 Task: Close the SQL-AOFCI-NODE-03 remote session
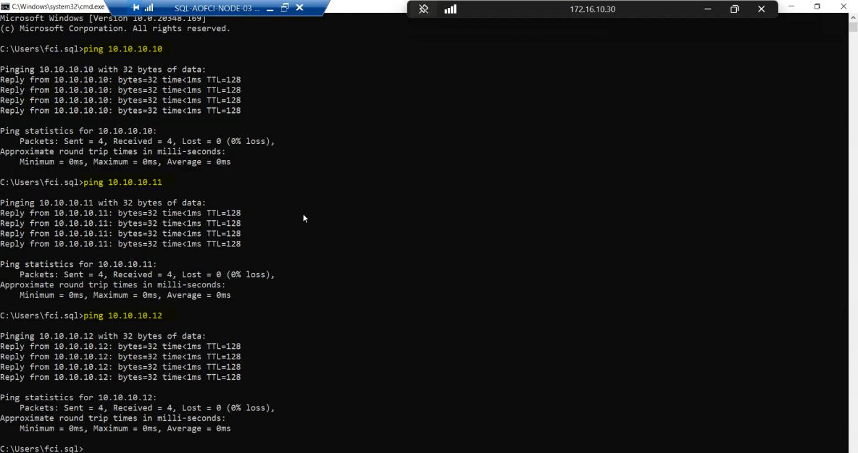tap(299, 8)
